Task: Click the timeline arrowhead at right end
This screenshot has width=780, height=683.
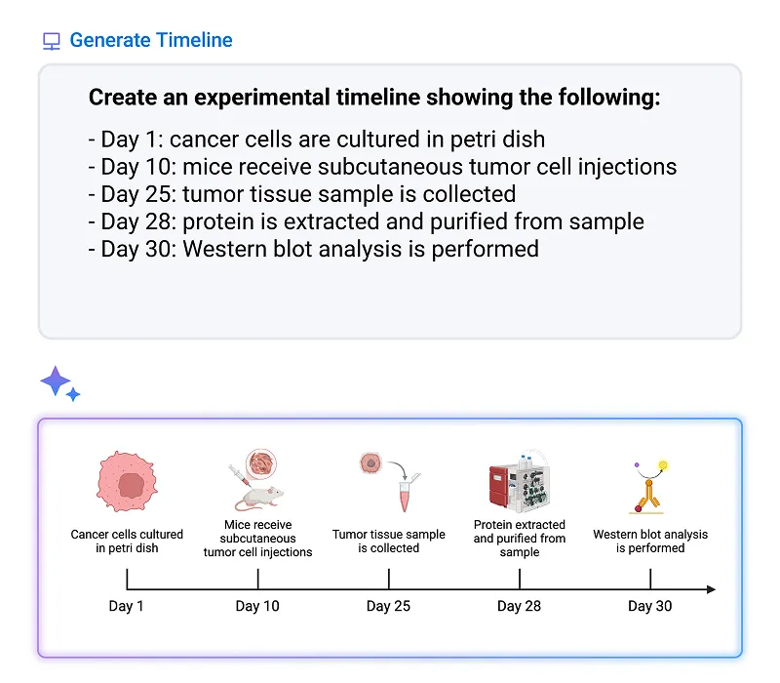Action: point(711,589)
